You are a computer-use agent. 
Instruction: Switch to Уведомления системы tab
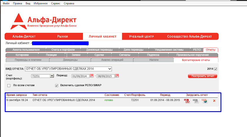coord(169,50)
